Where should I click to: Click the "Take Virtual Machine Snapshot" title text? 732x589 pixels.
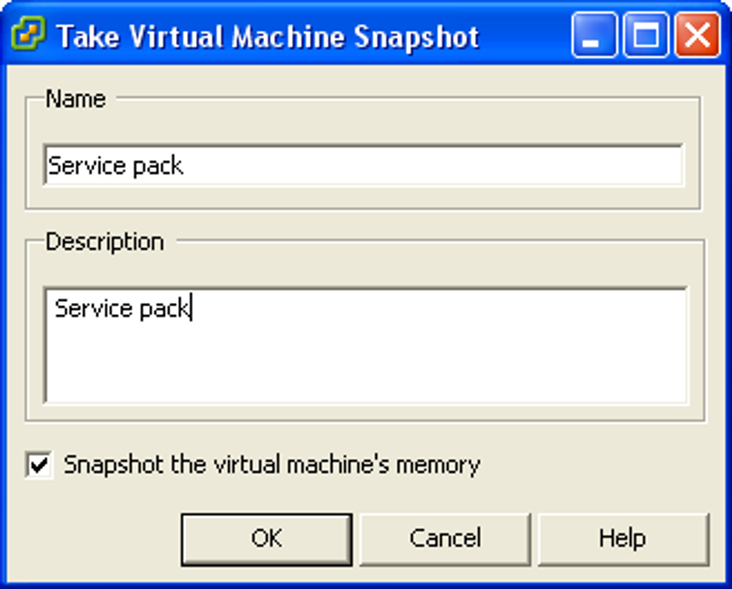point(268,37)
